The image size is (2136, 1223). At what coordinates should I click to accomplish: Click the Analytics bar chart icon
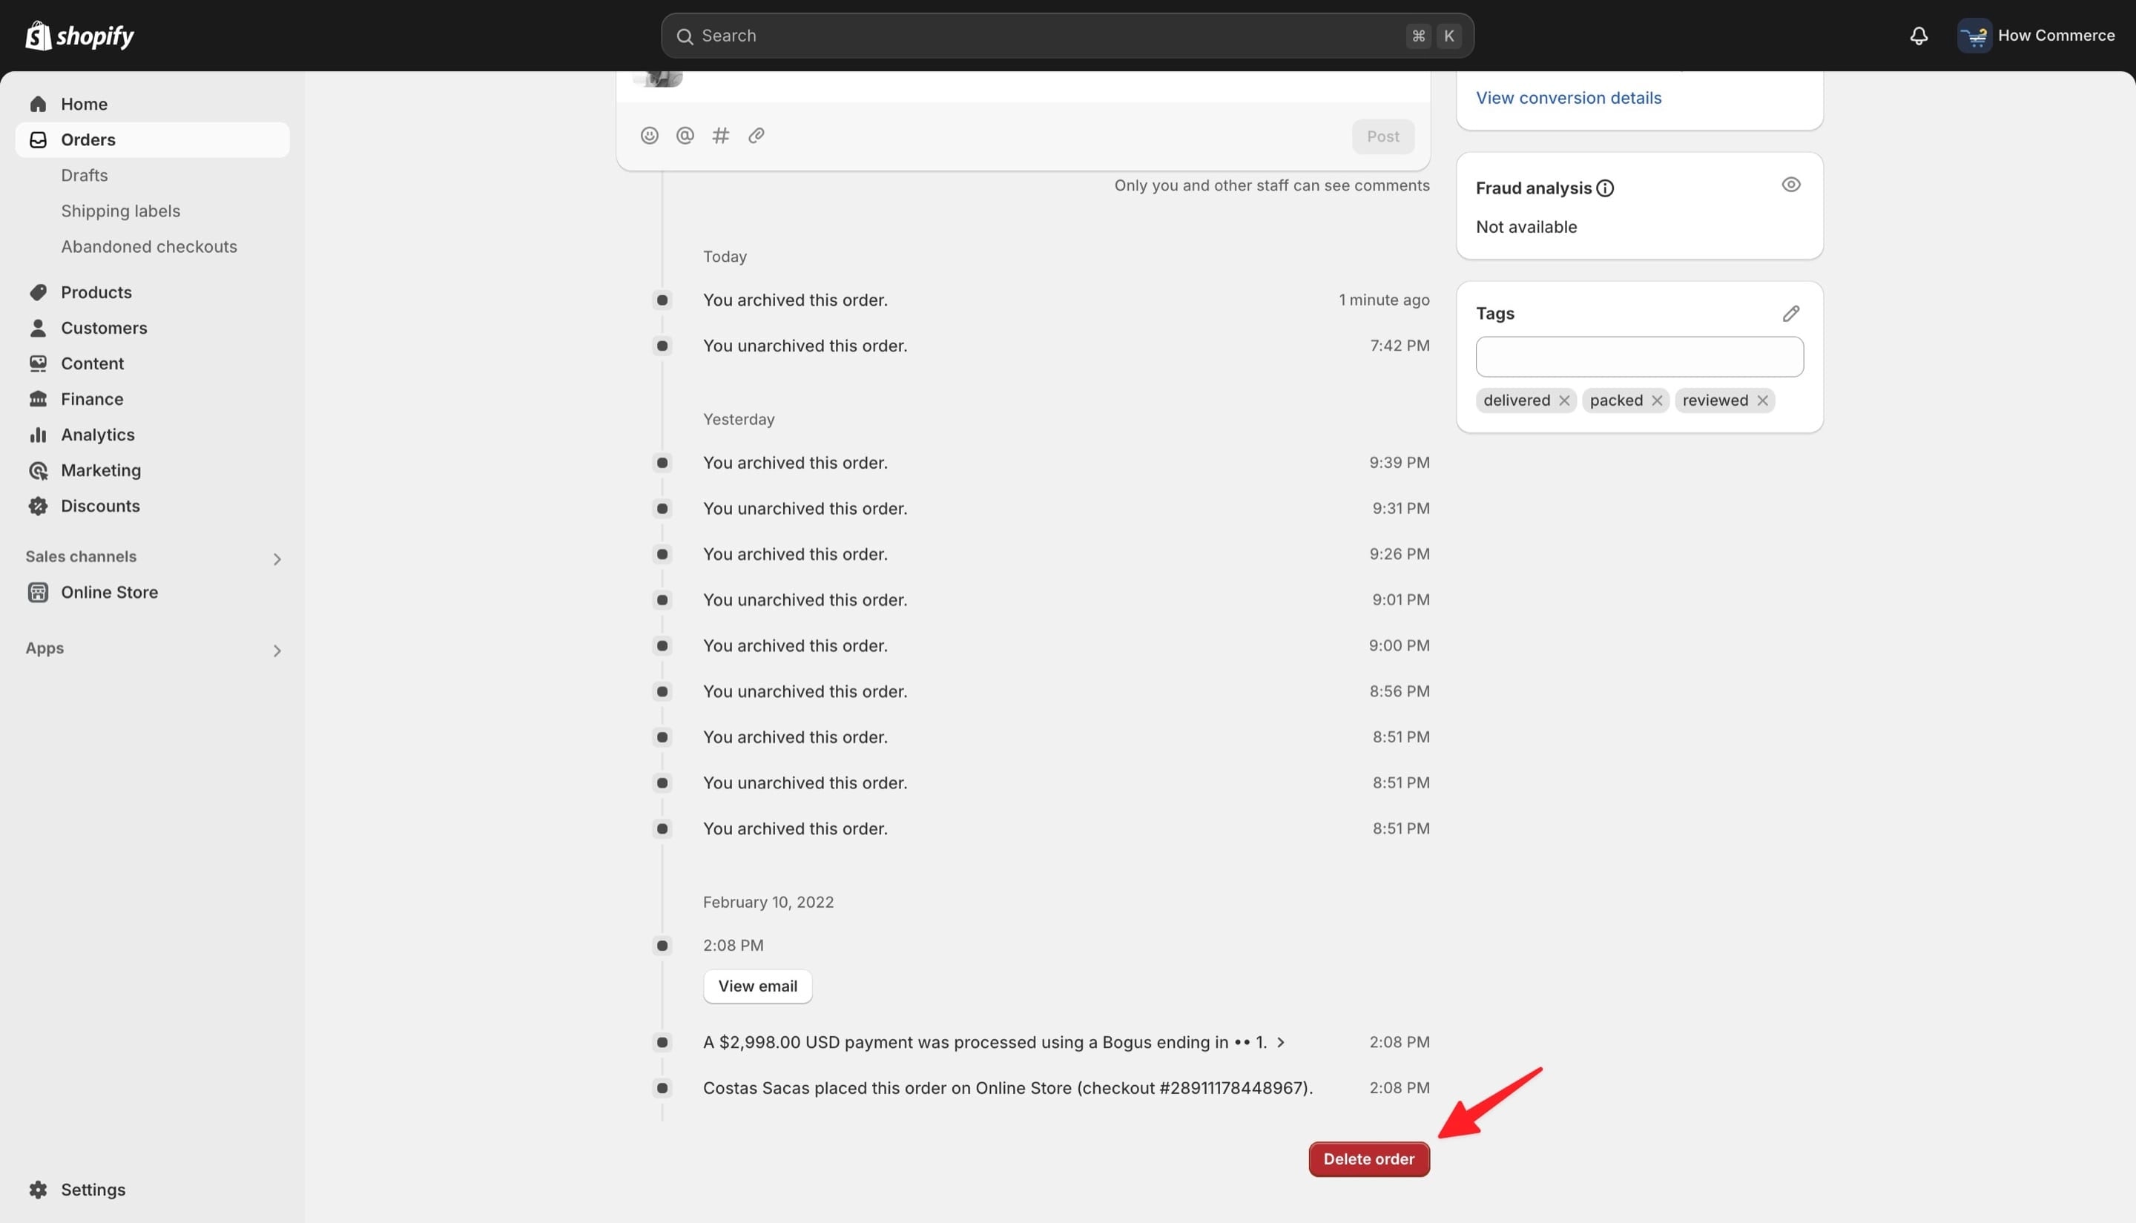[x=38, y=435]
